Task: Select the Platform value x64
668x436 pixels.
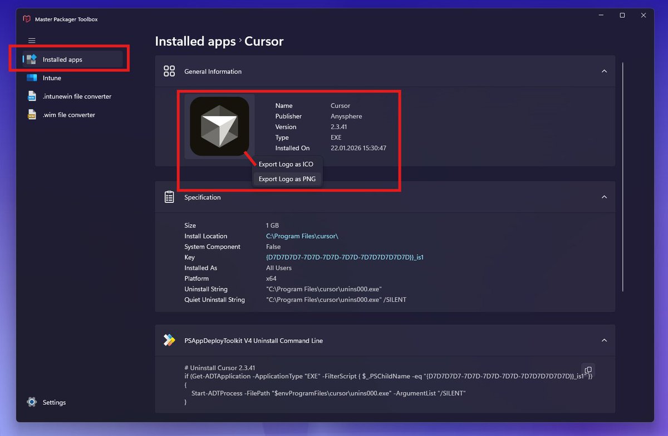Action: pos(271,279)
